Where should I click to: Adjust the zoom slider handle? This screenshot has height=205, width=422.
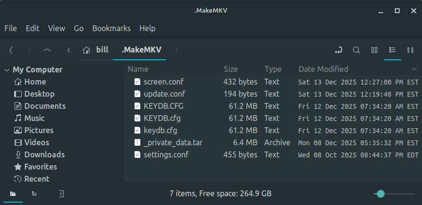(x=381, y=194)
